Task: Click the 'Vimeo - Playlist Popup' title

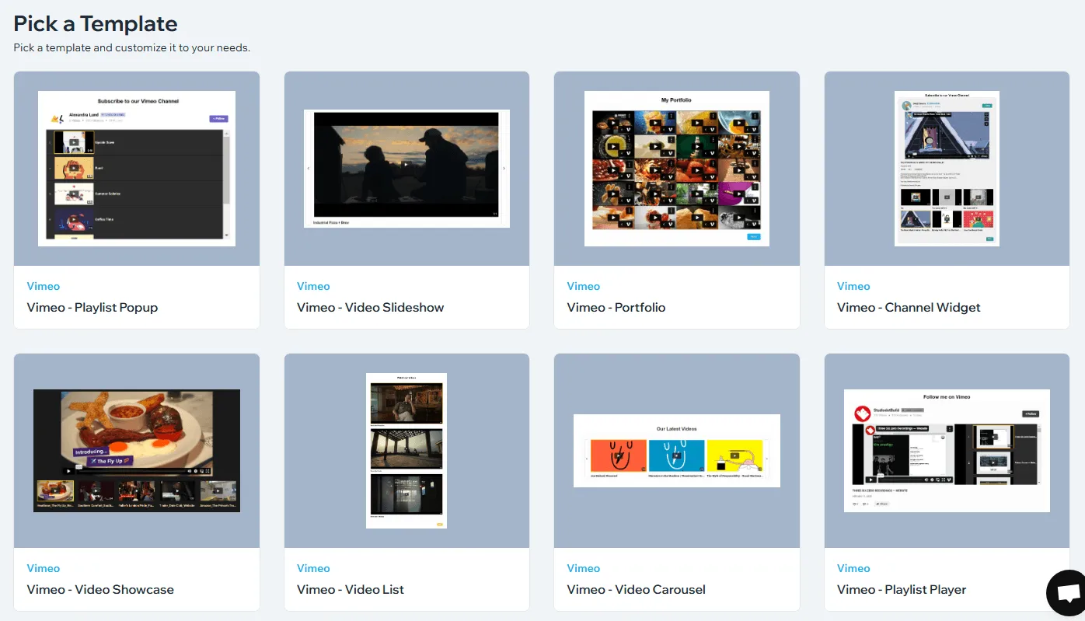Action: coord(92,307)
